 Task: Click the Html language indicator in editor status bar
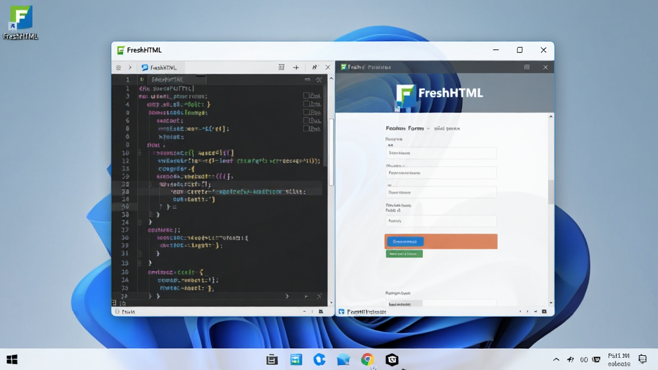tap(129, 312)
